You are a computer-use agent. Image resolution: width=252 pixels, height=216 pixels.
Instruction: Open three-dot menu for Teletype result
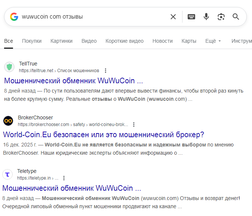click(64, 178)
